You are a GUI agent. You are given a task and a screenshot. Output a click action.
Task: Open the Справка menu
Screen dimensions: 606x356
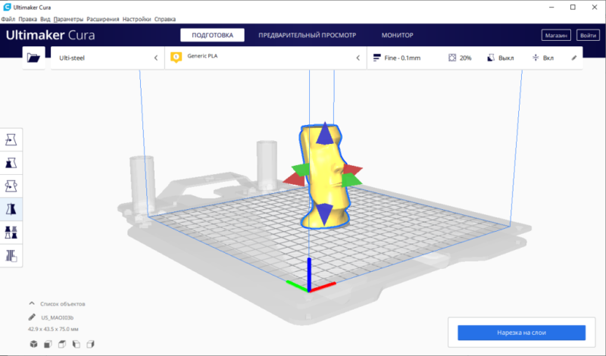(x=165, y=19)
